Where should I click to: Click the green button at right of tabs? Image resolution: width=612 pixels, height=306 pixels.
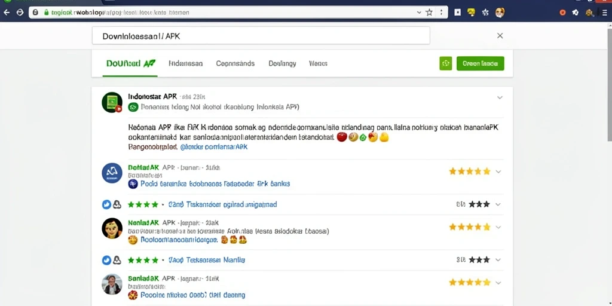coord(480,63)
